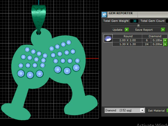The image size is (168, 126).
Task: Click the Total Gem Weight label
Action: (x=116, y=21)
